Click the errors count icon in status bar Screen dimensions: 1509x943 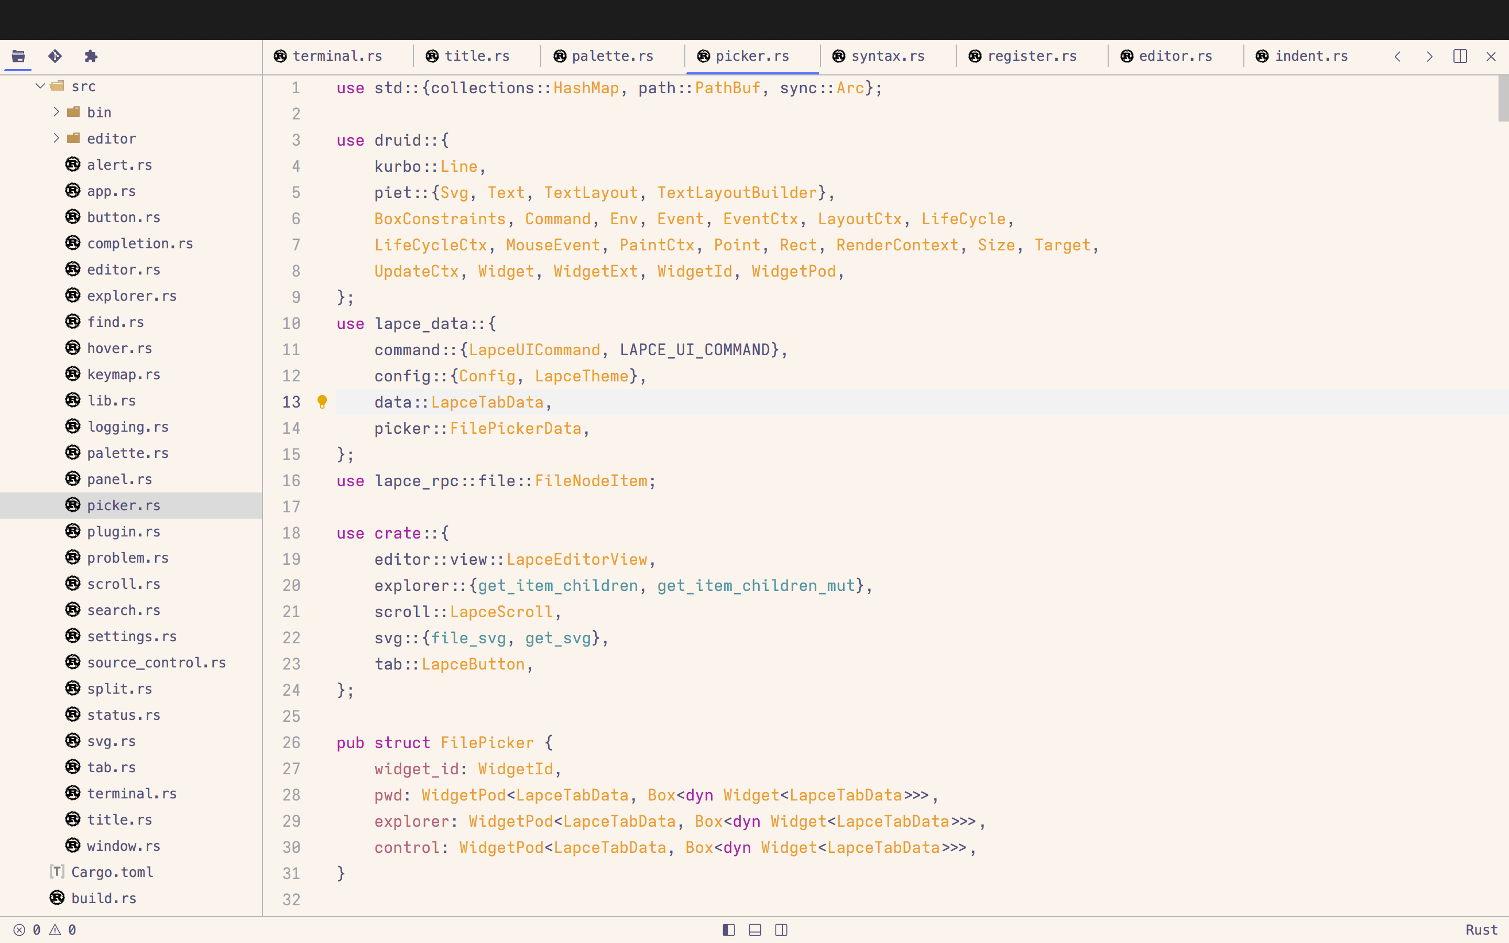19,930
